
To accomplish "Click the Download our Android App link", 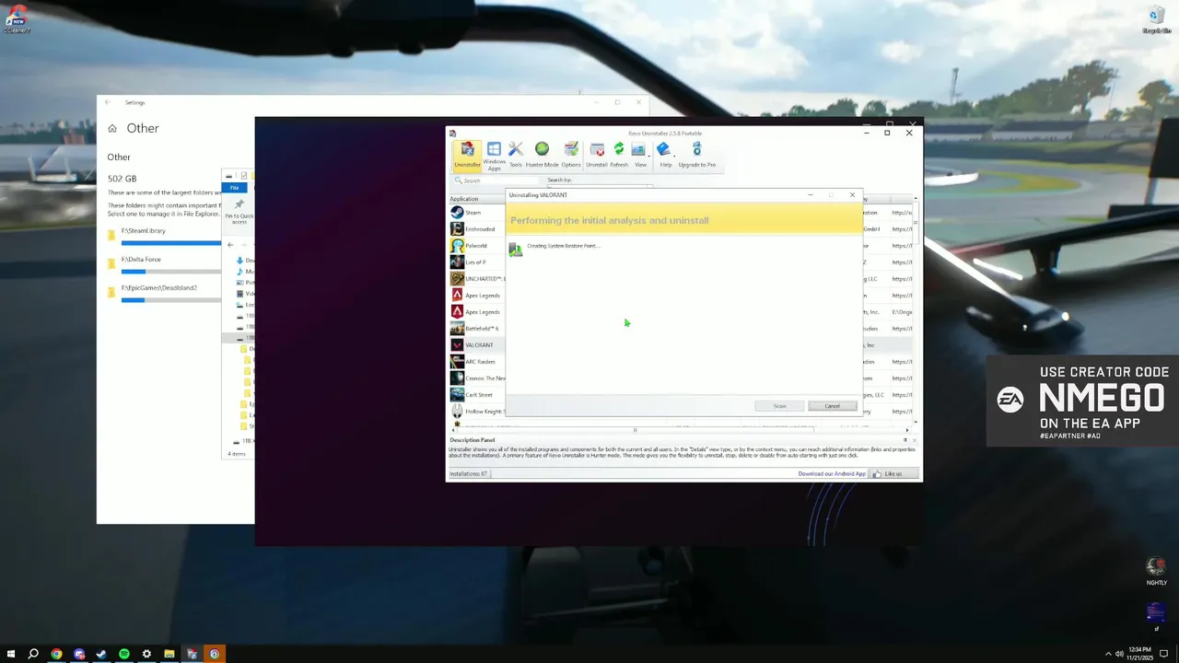I will 832,473.
